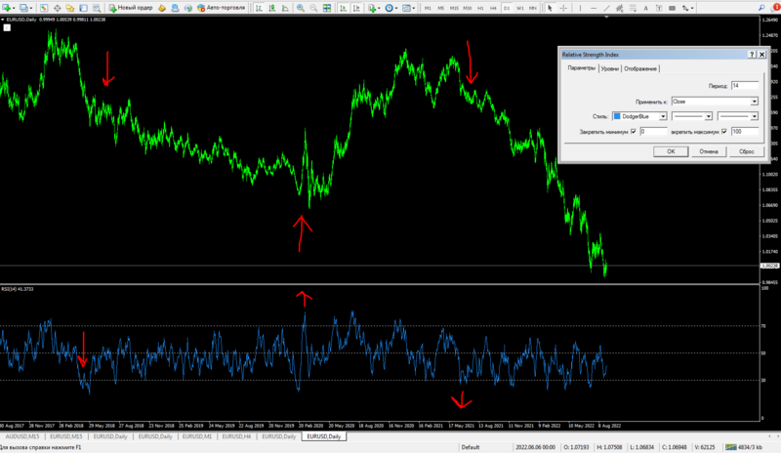
Task: Select the crosshair cursor tool
Action: point(563,8)
